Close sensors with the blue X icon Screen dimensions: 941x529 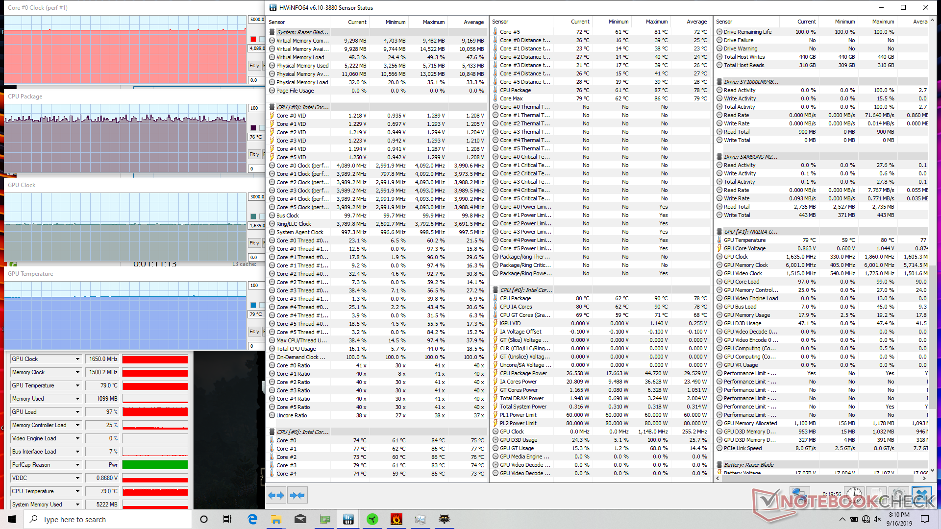click(x=922, y=495)
